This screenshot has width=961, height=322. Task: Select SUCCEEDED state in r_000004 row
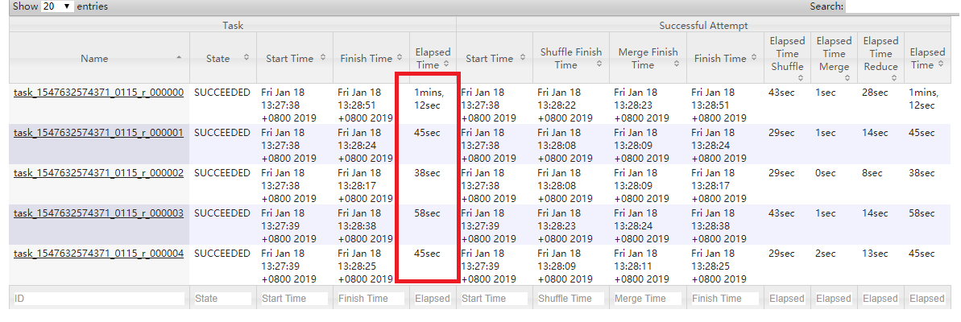pos(222,254)
